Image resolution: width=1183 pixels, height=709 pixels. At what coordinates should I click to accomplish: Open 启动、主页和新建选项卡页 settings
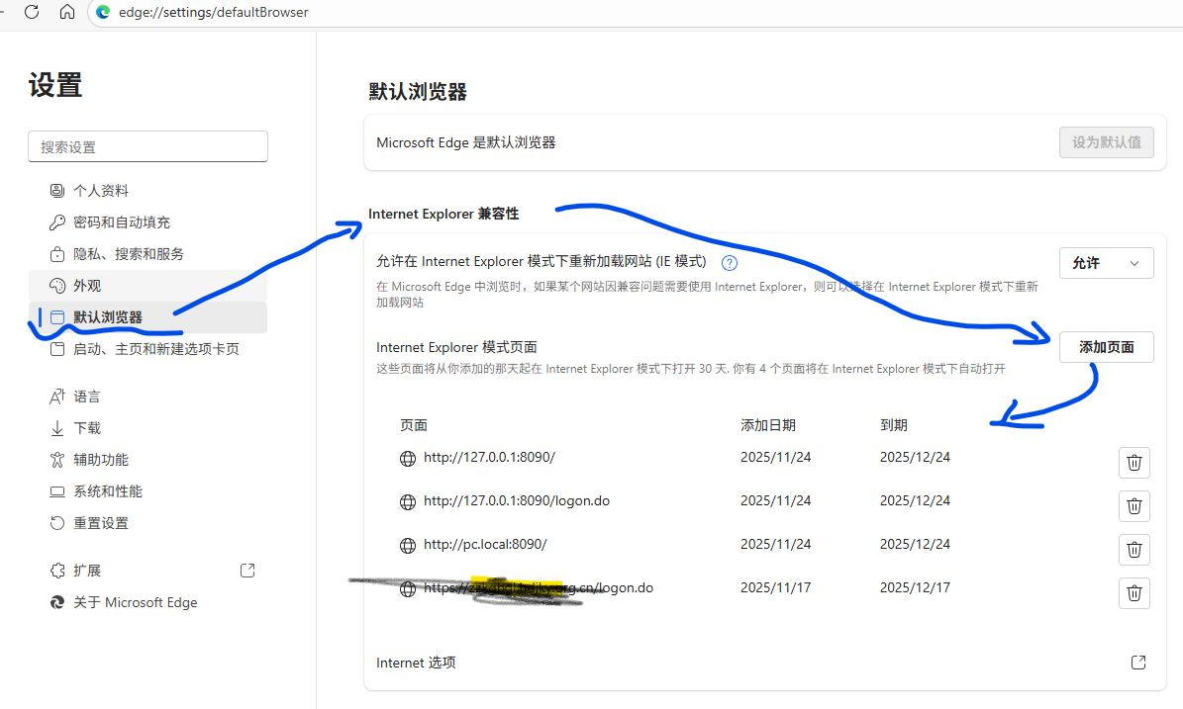[x=155, y=349]
